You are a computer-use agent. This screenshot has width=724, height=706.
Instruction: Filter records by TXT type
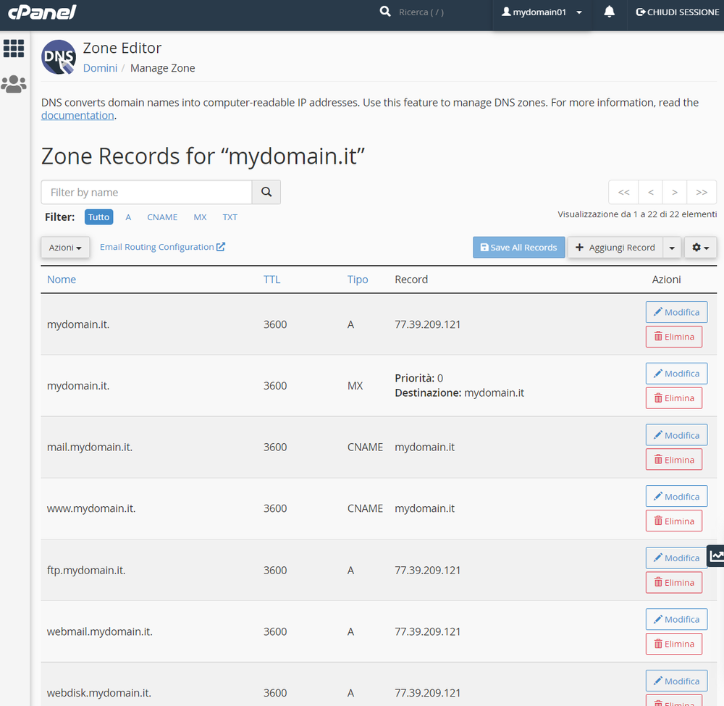pos(230,217)
